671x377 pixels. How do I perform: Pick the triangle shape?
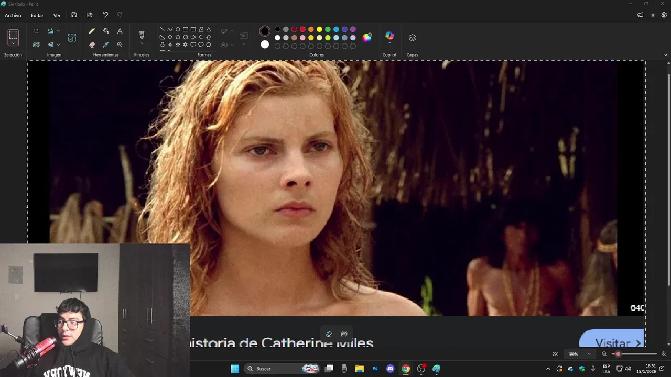209,29
